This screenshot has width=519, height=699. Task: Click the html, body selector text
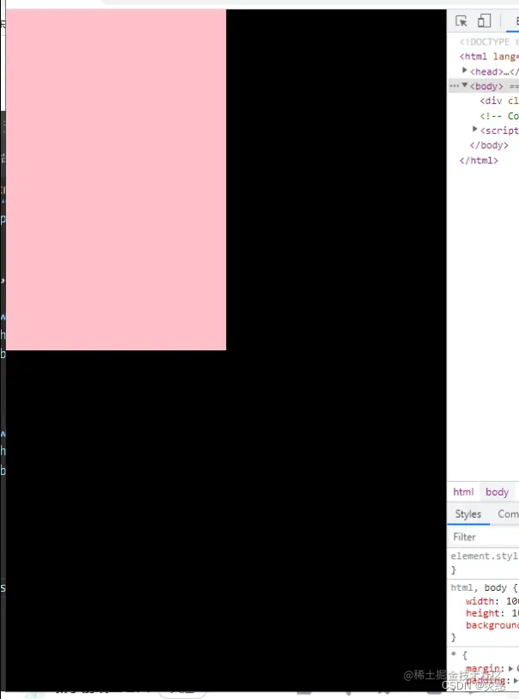tap(479, 587)
